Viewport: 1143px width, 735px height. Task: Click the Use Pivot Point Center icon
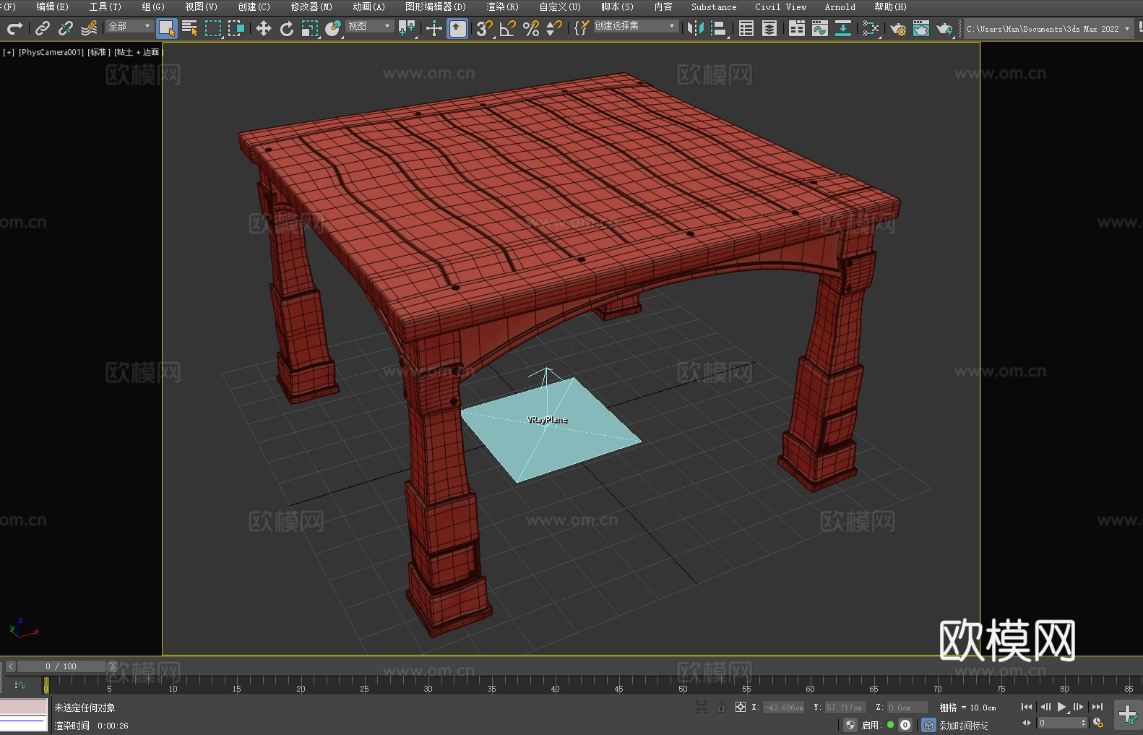(407, 28)
